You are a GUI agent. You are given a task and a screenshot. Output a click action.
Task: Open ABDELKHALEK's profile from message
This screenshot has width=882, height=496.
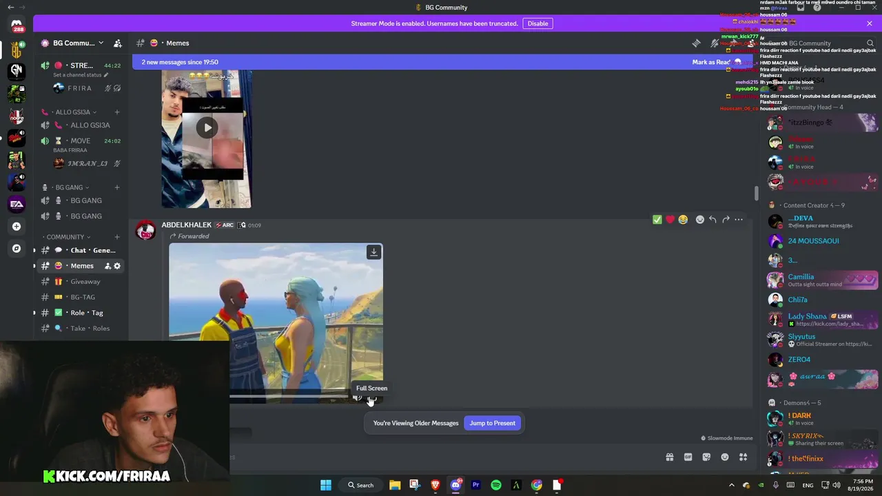point(186,225)
